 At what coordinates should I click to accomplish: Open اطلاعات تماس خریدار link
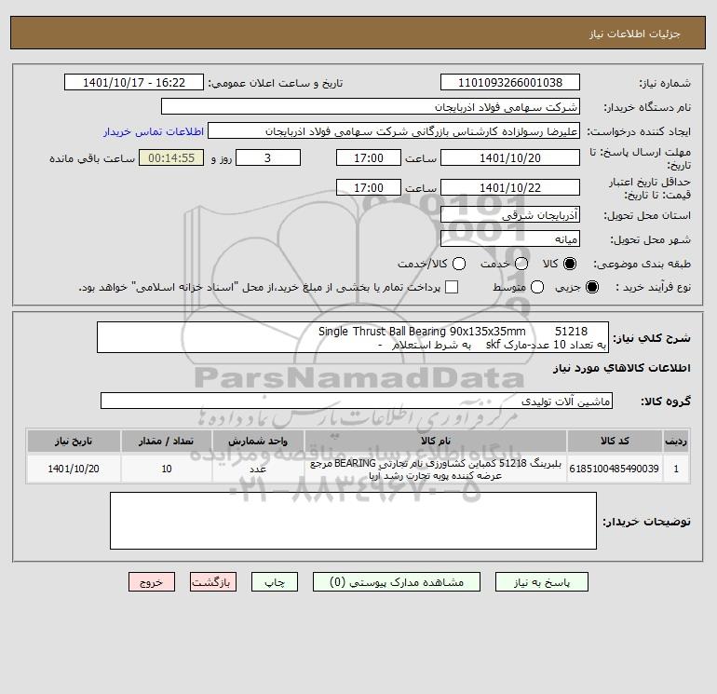[154, 131]
